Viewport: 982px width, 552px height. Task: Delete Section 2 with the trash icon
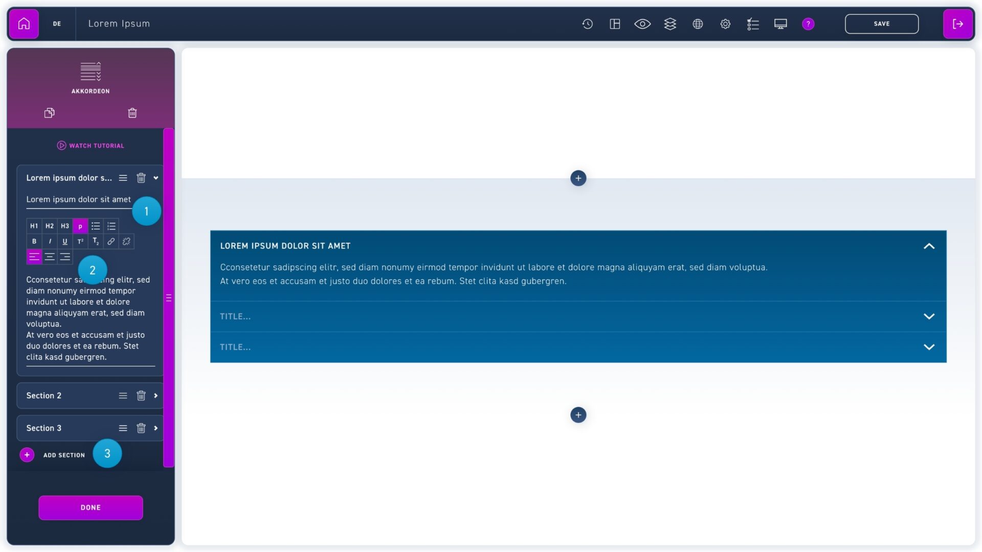coord(141,396)
